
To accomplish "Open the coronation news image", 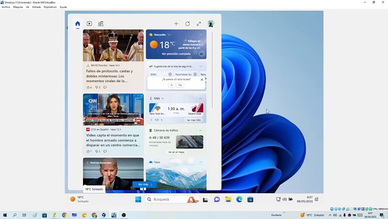I will 113,45.
